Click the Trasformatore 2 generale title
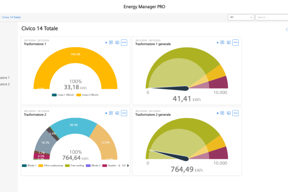The width and height of the screenshot is (288, 192). [x=153, y=115]
